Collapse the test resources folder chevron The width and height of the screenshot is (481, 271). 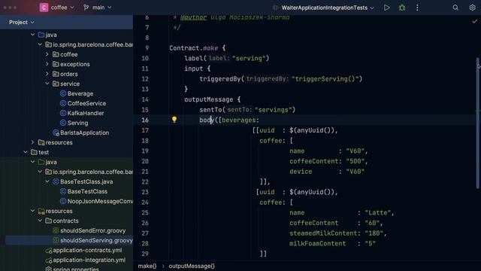click(x=33, y=211)
